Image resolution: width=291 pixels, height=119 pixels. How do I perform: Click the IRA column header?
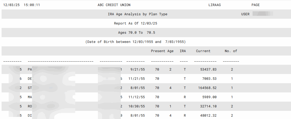[x=183, y=51]
